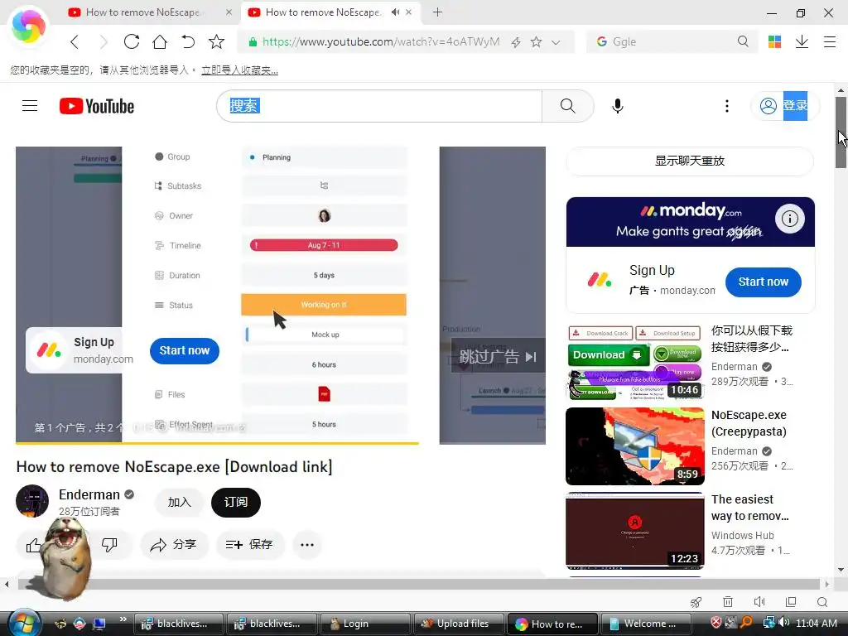Go to the browser home page icon
The width and height of the screenshot is (848, 636).
[x=160, y=41]
